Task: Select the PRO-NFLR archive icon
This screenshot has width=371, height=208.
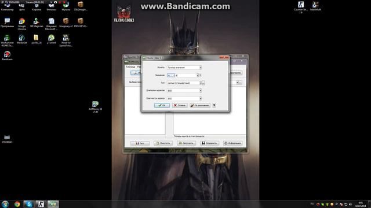Action: tap(81, 23)
